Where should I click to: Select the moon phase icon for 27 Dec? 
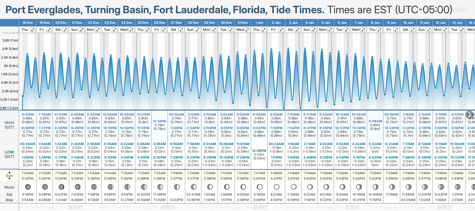pos(177,187)
